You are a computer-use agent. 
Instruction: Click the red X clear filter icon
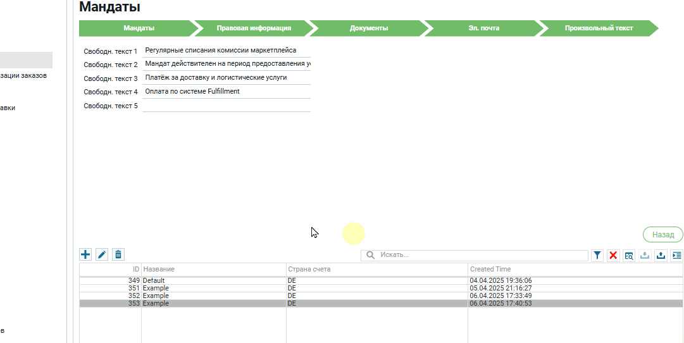tap(613, 255)
